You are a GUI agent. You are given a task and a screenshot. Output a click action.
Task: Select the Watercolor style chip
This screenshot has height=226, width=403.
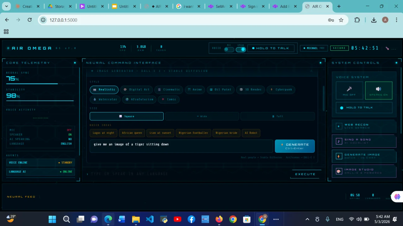[105, 99]
